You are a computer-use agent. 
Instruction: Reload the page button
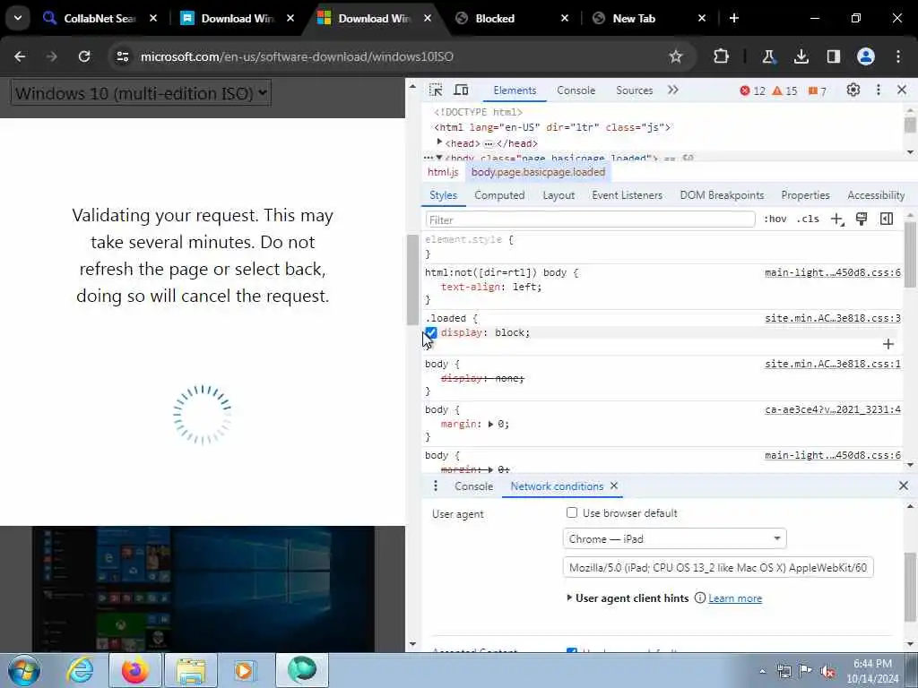[84, 56]
